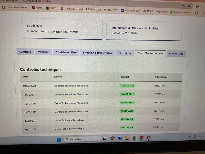
Task: Select the date 15/07/2015
Action: (x=30, y=129)
